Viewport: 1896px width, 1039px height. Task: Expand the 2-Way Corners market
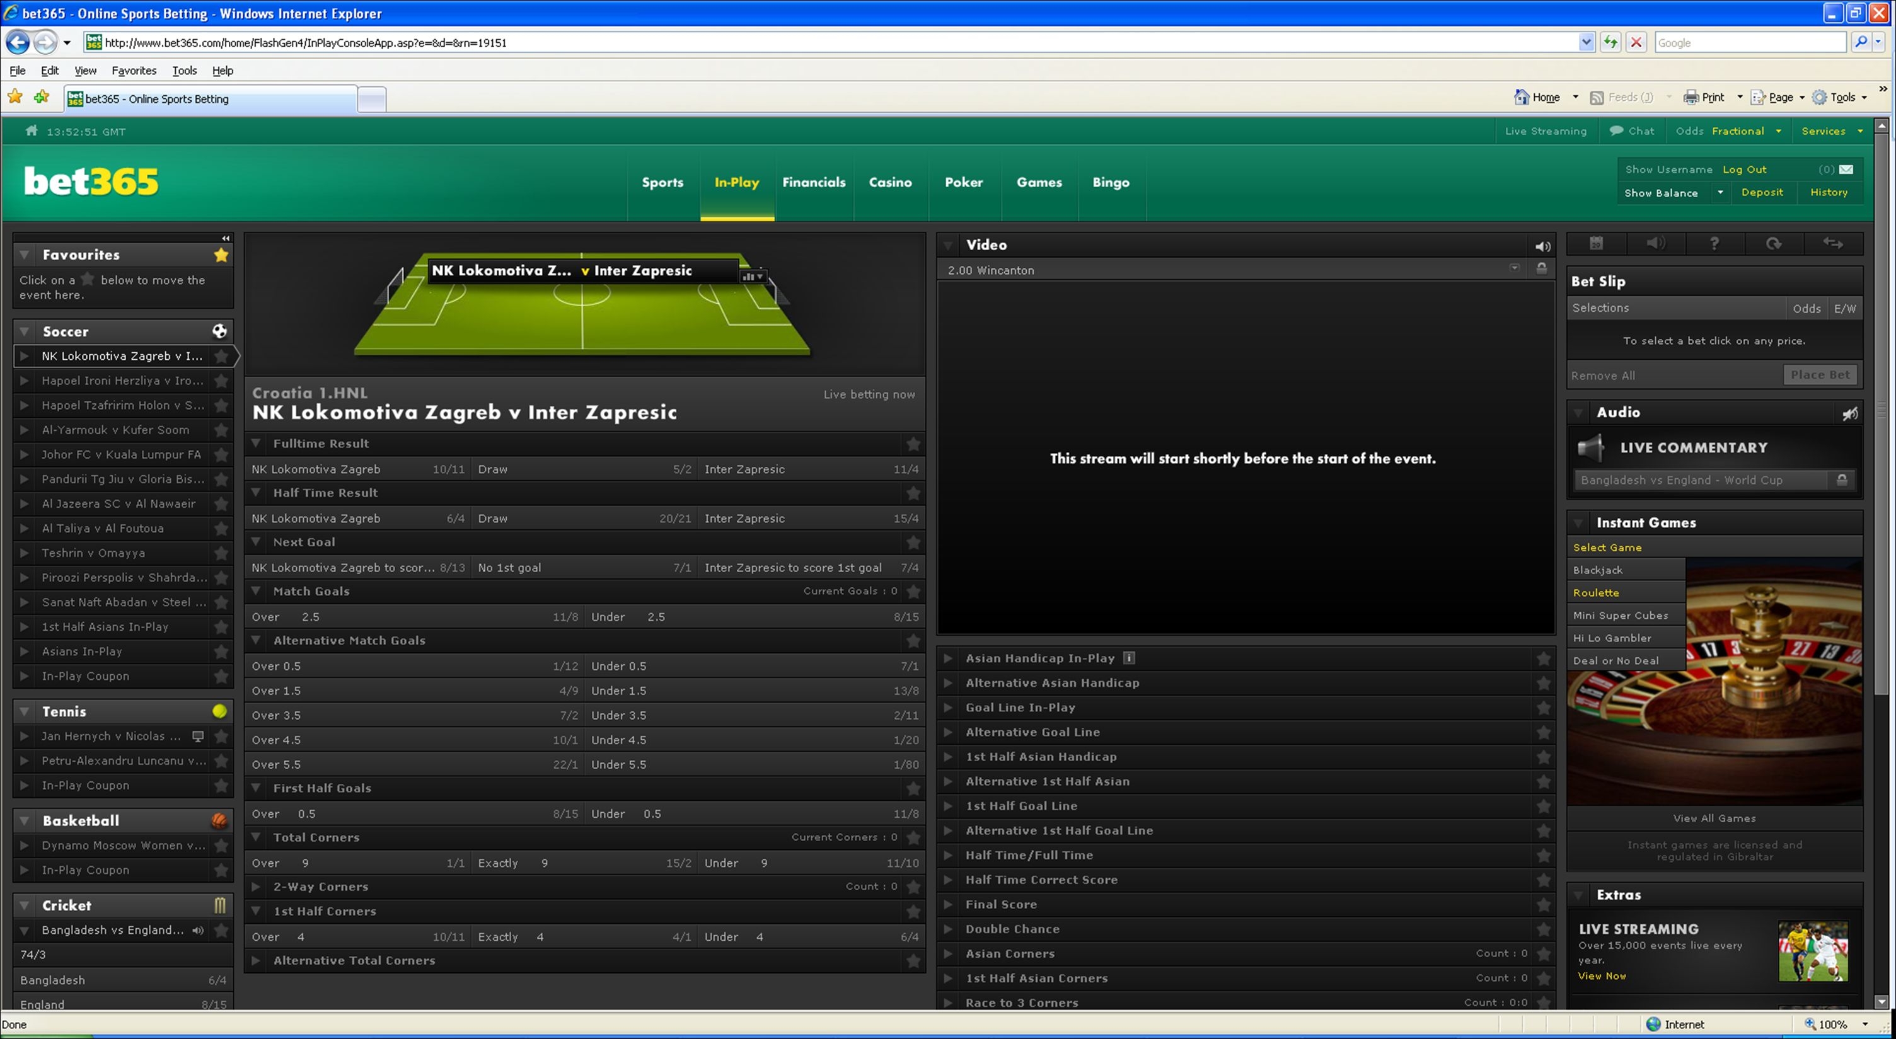pyautogui.click(x=255, y=887)
